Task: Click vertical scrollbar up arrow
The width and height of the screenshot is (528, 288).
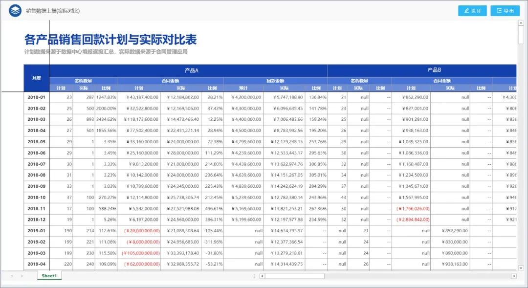Action: coord(521,23)
